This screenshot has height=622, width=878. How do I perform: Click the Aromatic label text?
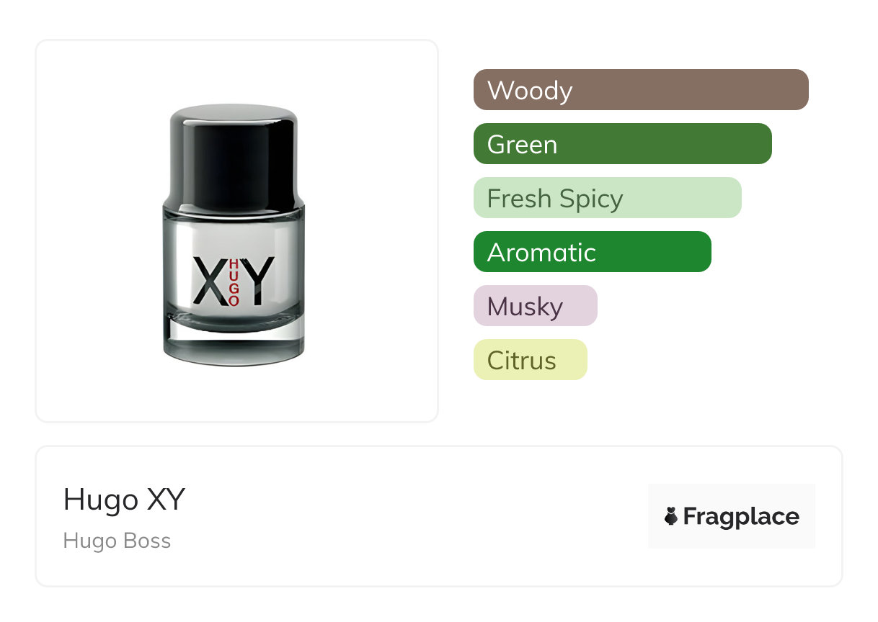541,253
